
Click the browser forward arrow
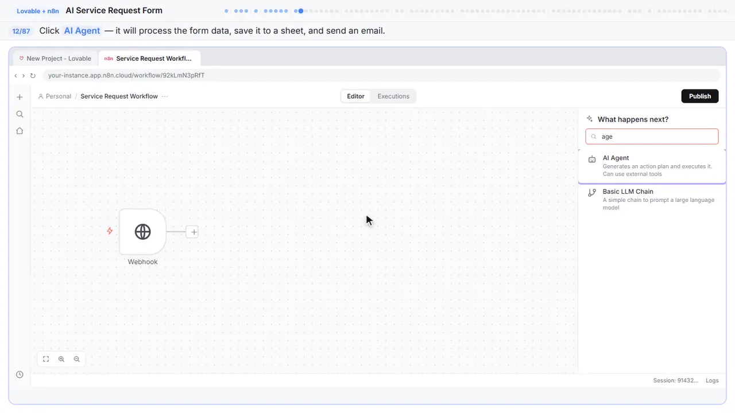coord(24,76)
